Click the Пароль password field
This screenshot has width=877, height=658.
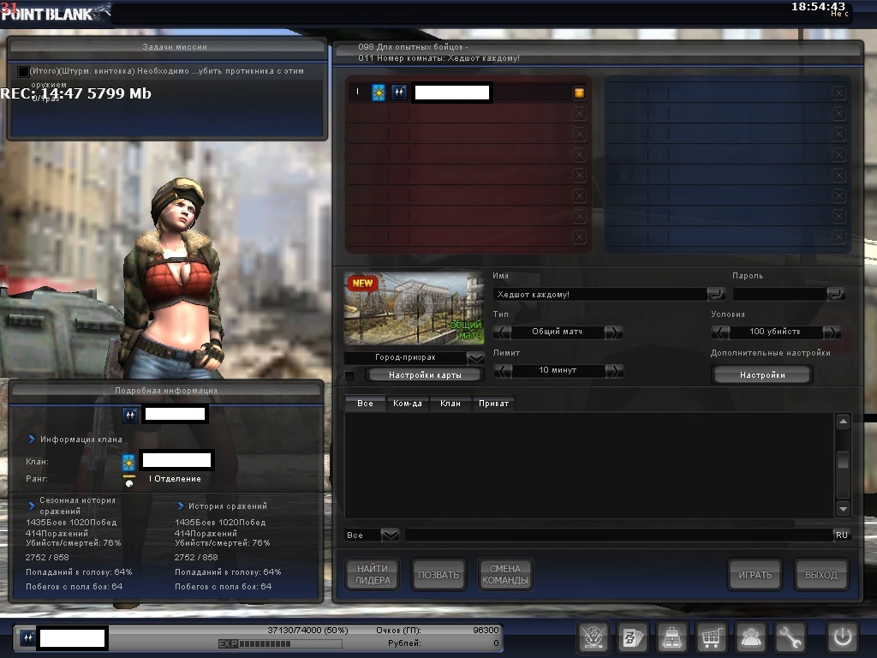[x=779, y=295]
